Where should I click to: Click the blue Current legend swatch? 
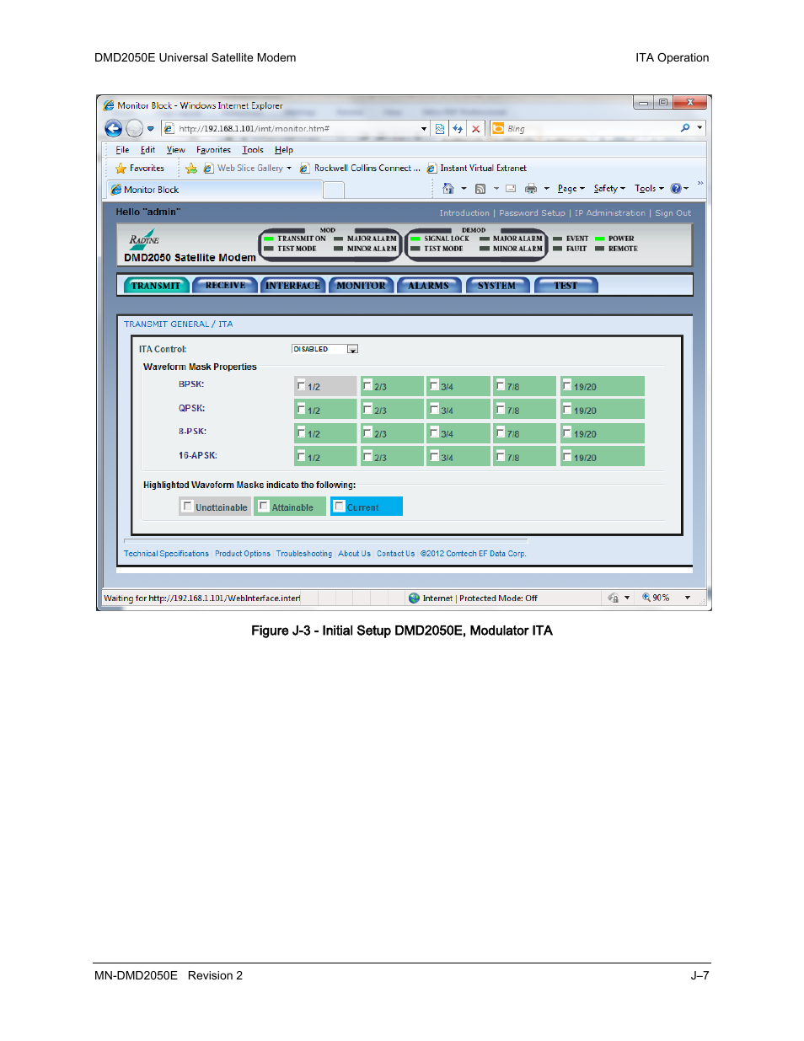367,506
